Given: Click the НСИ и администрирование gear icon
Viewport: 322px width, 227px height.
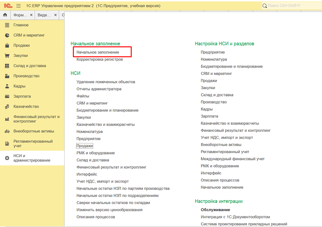Looking at the screenshot, I should pos(7,158).
